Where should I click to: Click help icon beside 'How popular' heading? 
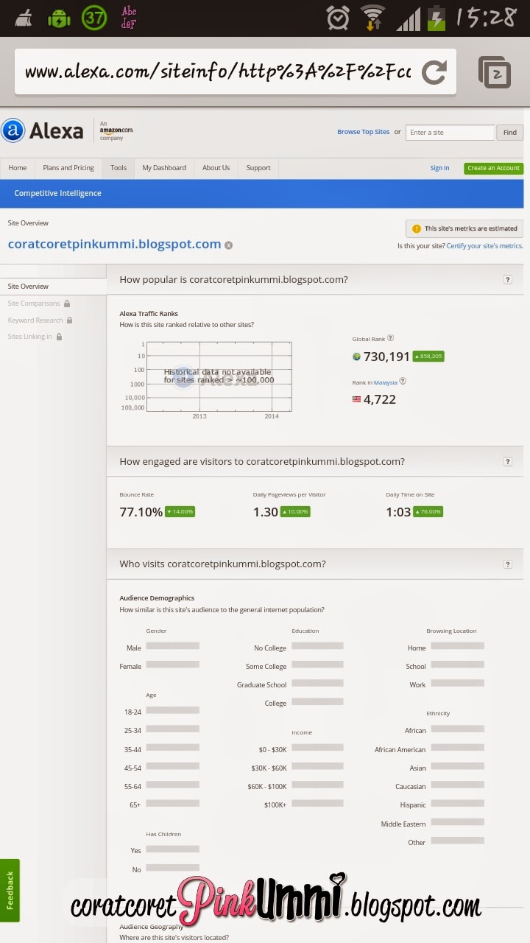[507, 280]
